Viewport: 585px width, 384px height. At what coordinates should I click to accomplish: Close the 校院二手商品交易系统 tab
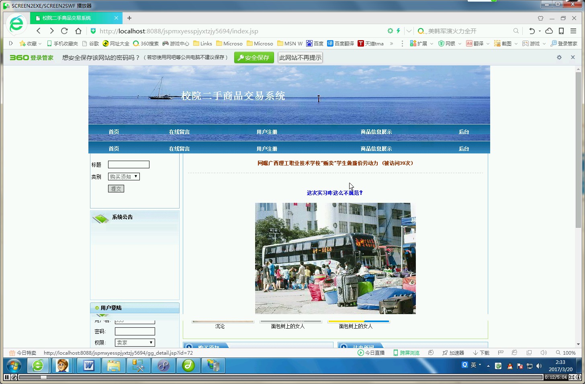116,18
